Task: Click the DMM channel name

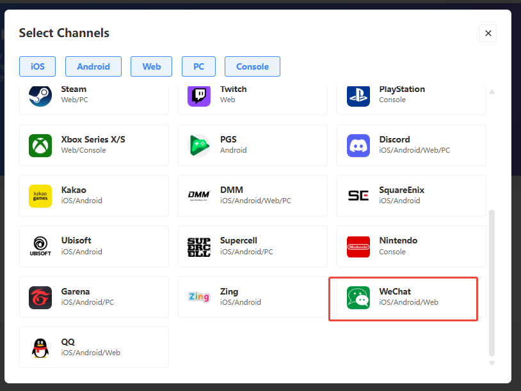Action: click(232, 190)
